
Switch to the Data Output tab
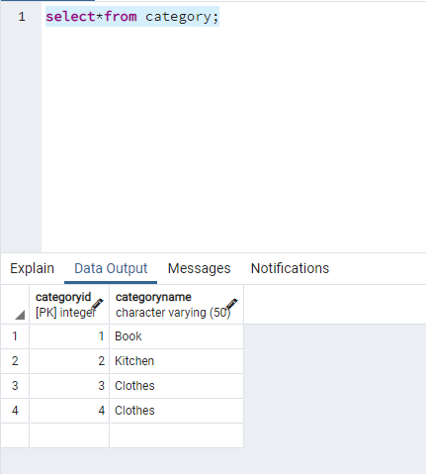click(111, 268)
